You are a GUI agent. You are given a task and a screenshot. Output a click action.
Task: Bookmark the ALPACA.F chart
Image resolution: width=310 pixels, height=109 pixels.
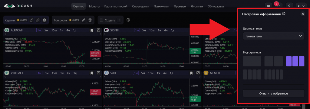coord(92,30)
